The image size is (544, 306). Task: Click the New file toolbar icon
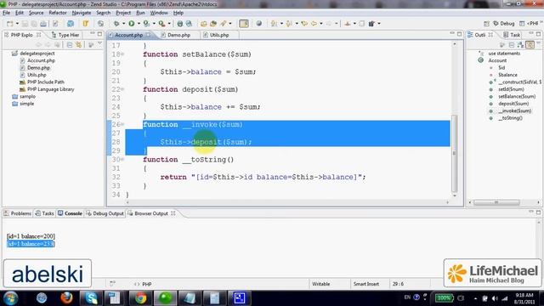(9, 24)
